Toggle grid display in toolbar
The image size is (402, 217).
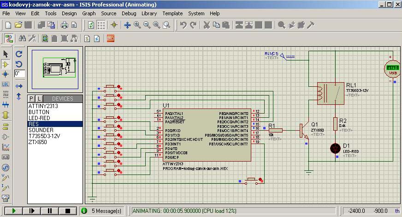pyautogui.click(x=101, y=25)
